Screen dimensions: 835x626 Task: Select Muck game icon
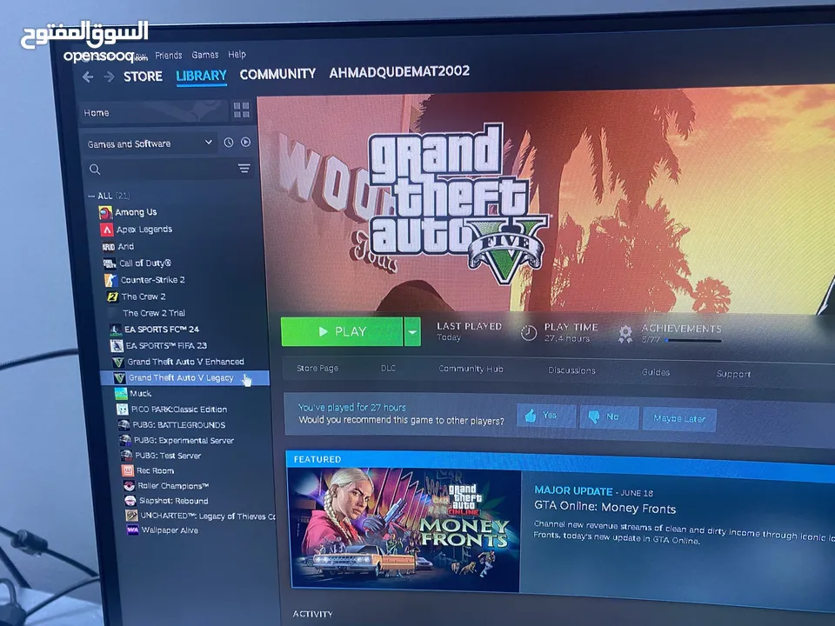click(x=122, y=394)
